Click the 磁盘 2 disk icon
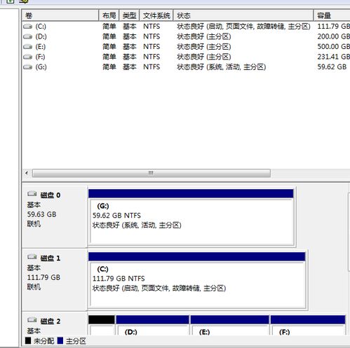Image resolution: width=350 pixels, height=348 pixels. click(32, 320)
